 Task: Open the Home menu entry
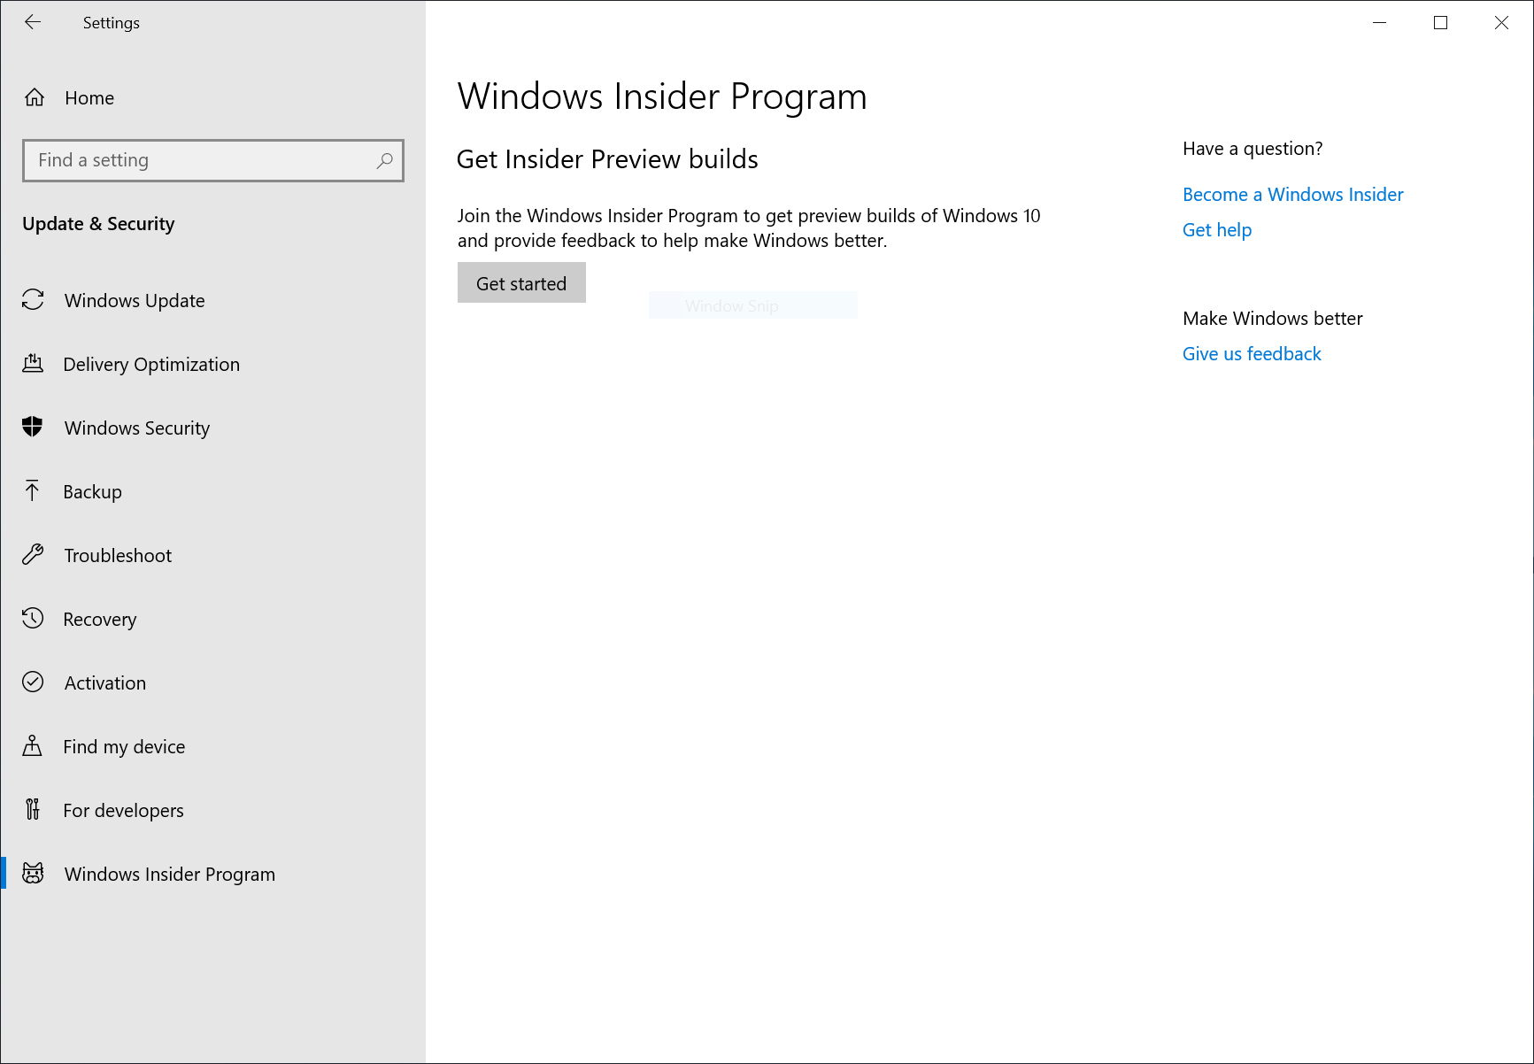tap(89, 97)
